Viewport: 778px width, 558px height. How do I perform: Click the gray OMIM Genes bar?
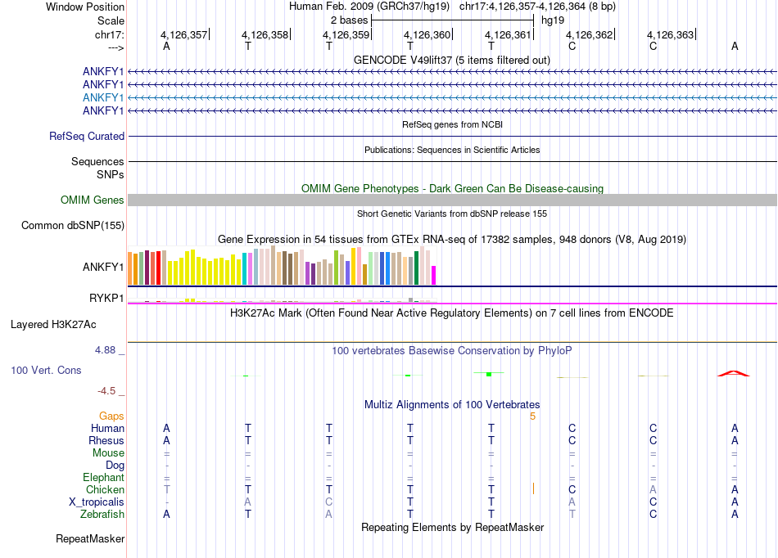tap(452, 200)
